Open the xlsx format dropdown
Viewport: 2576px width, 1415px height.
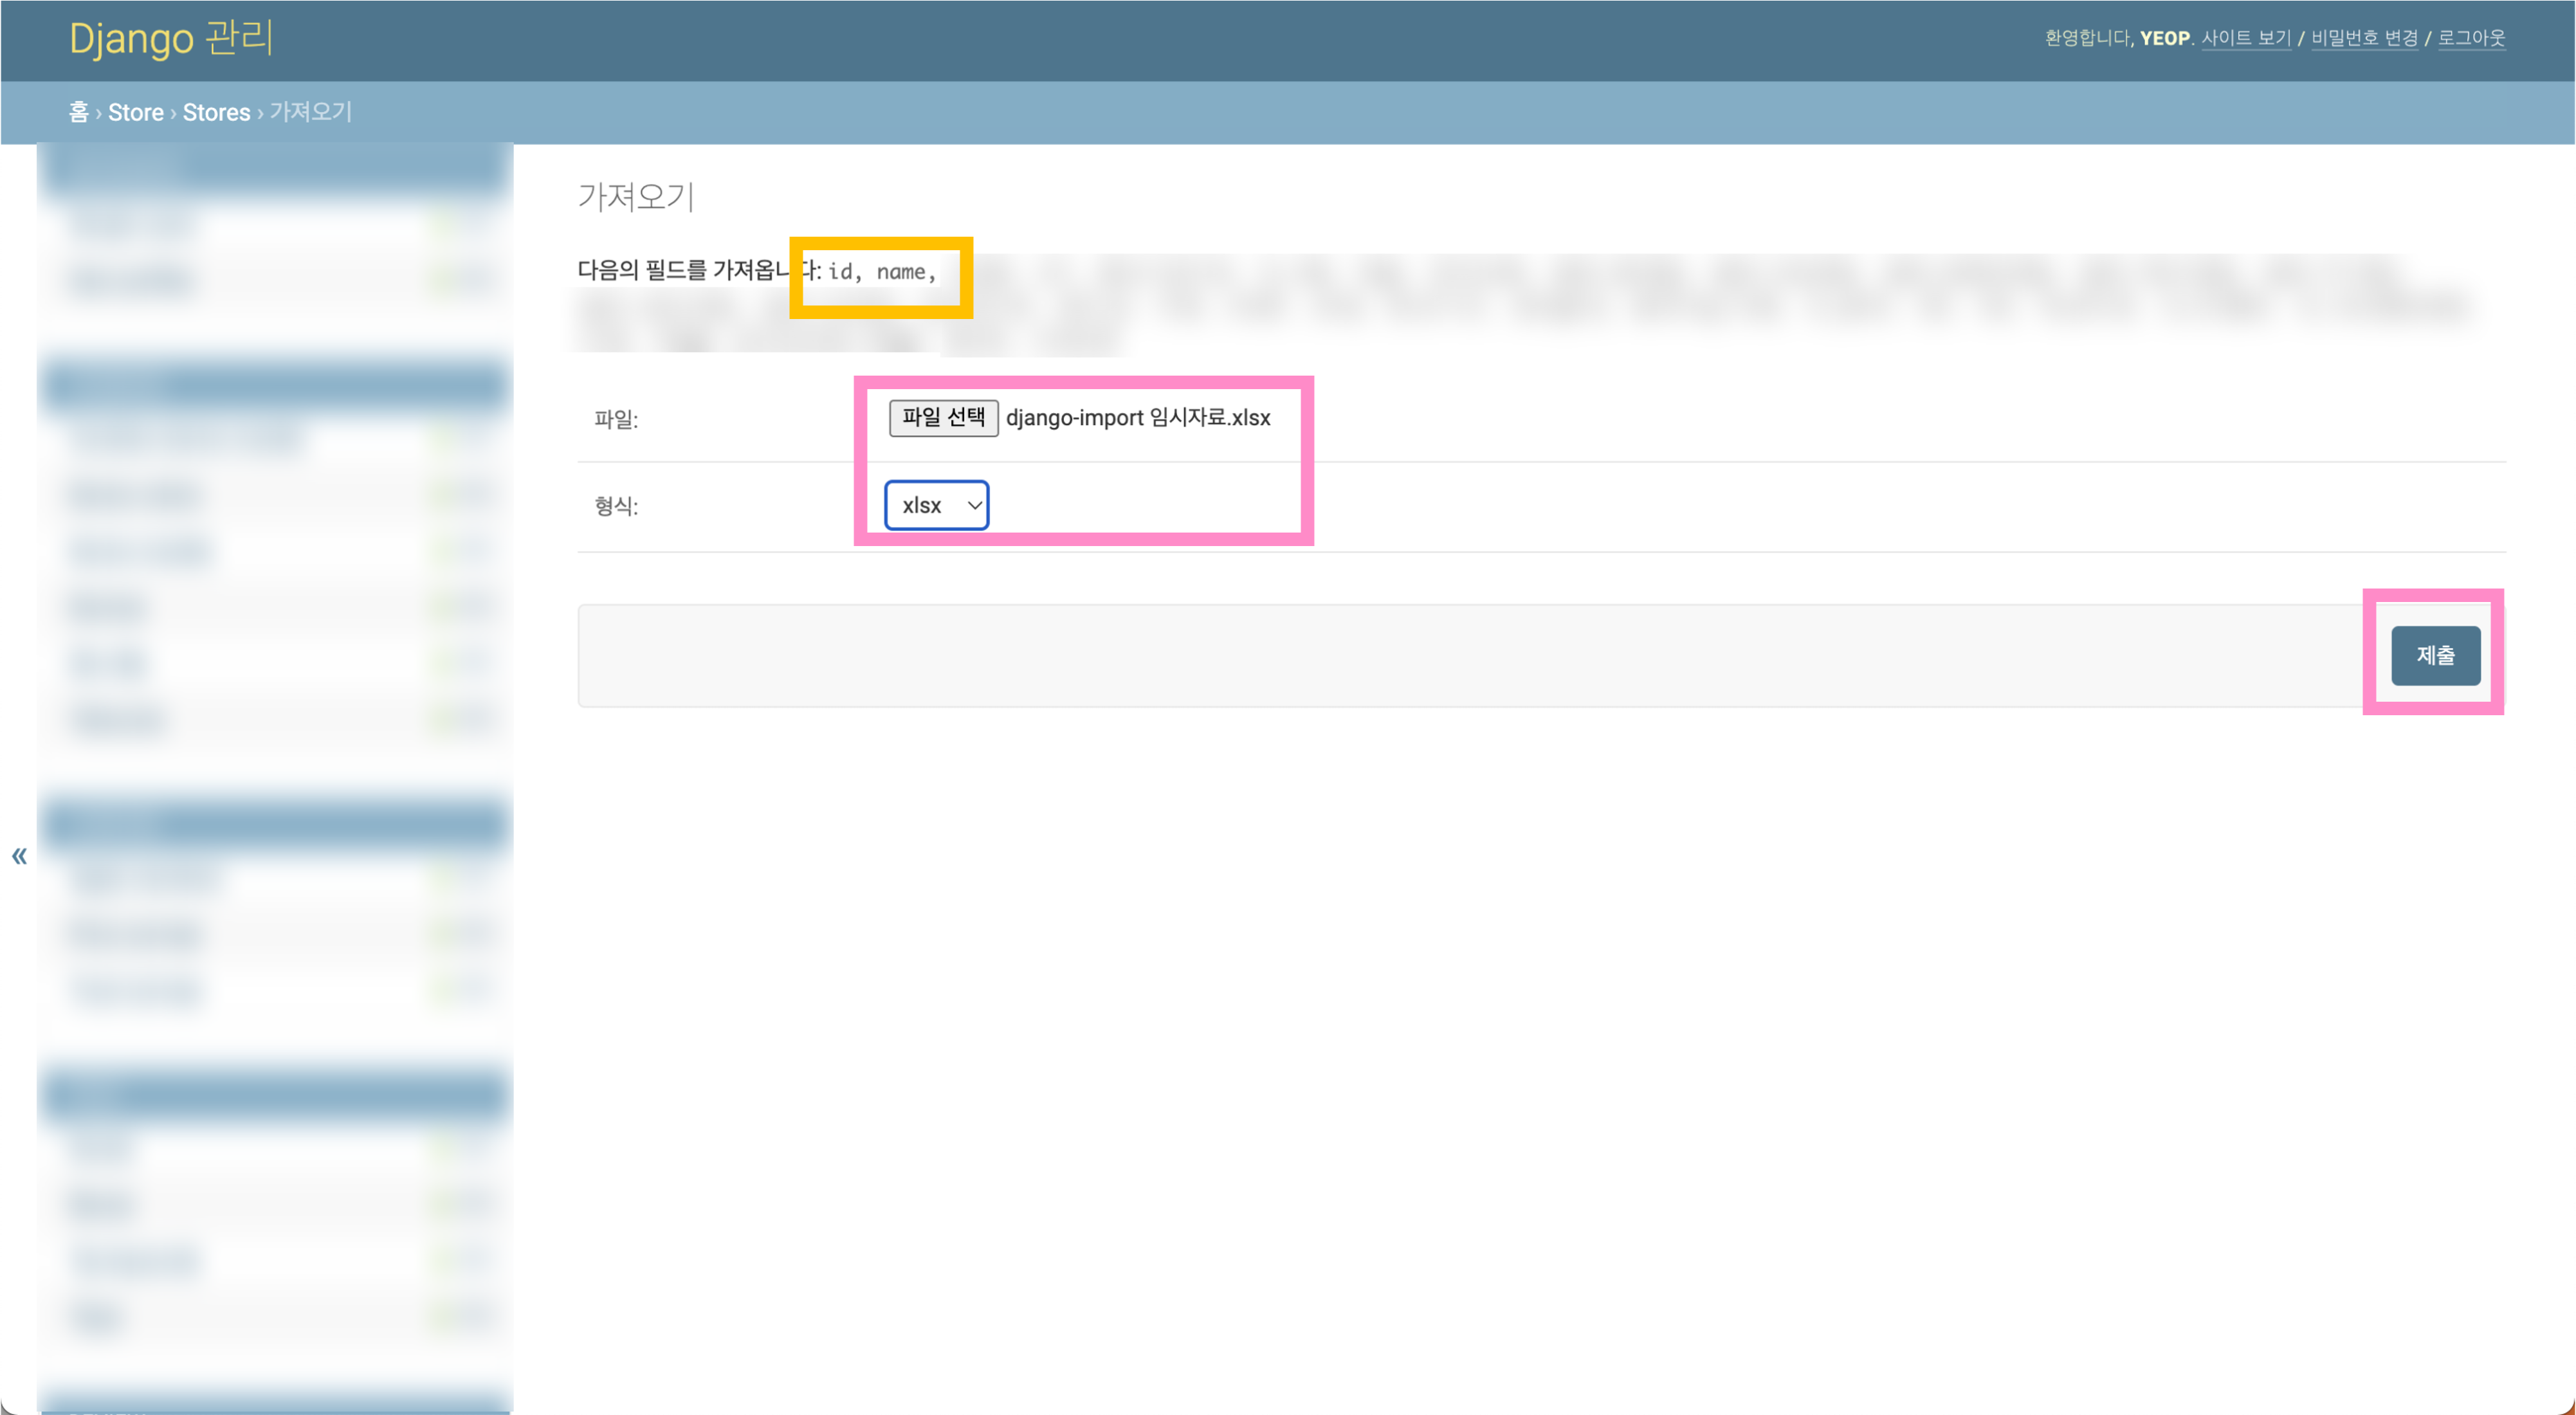coord(936,505)
